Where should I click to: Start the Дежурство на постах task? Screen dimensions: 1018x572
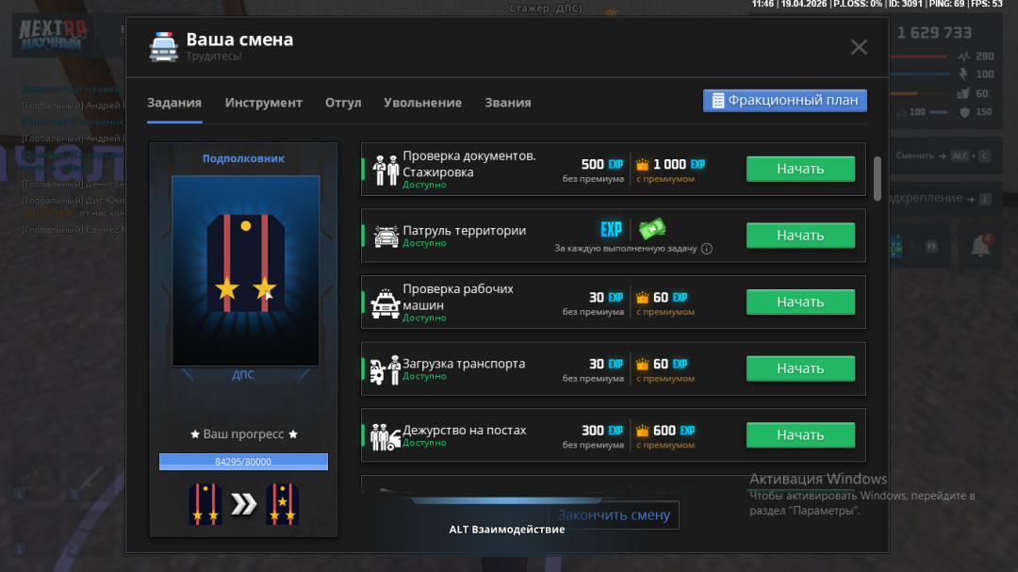coord(800,435)
